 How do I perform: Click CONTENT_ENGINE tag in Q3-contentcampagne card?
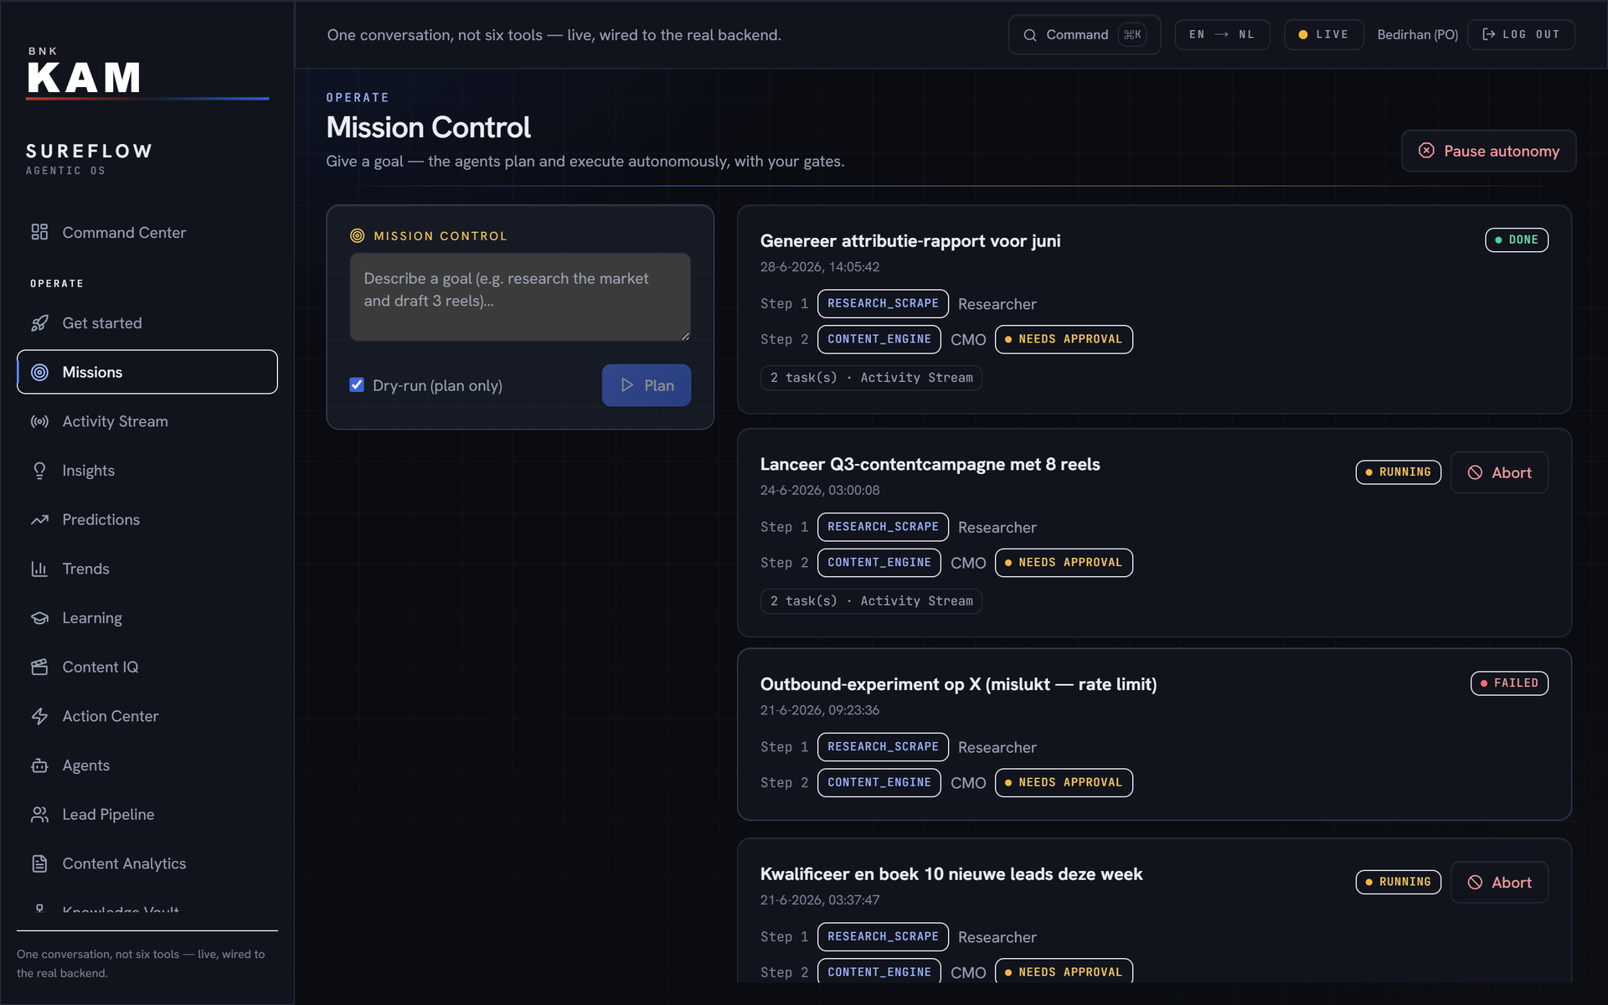879,563
